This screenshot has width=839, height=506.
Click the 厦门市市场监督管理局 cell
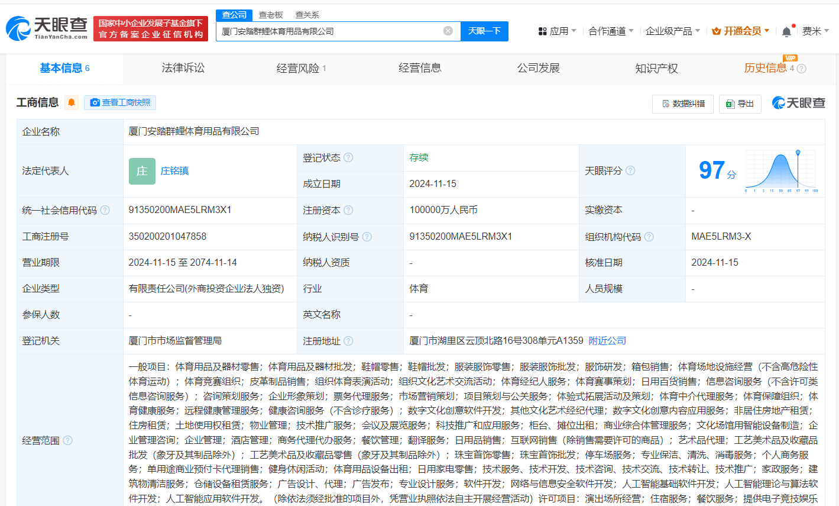[175, 341]
